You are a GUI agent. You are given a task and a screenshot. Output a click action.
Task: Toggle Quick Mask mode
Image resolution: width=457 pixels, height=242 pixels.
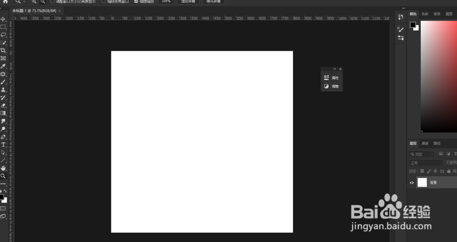coord(3,209)
